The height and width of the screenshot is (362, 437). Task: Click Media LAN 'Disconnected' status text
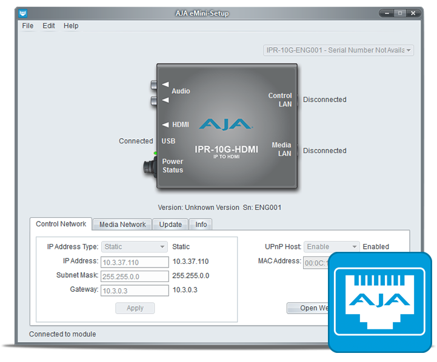325,151
